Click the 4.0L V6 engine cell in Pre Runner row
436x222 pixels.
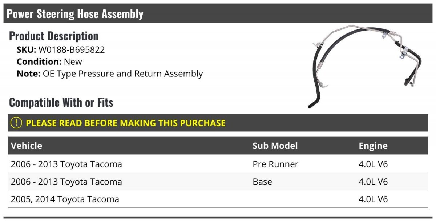click(373, 164)
